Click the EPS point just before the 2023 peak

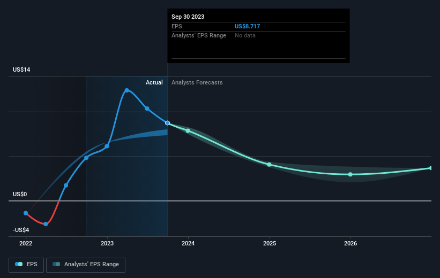[107, 146]
